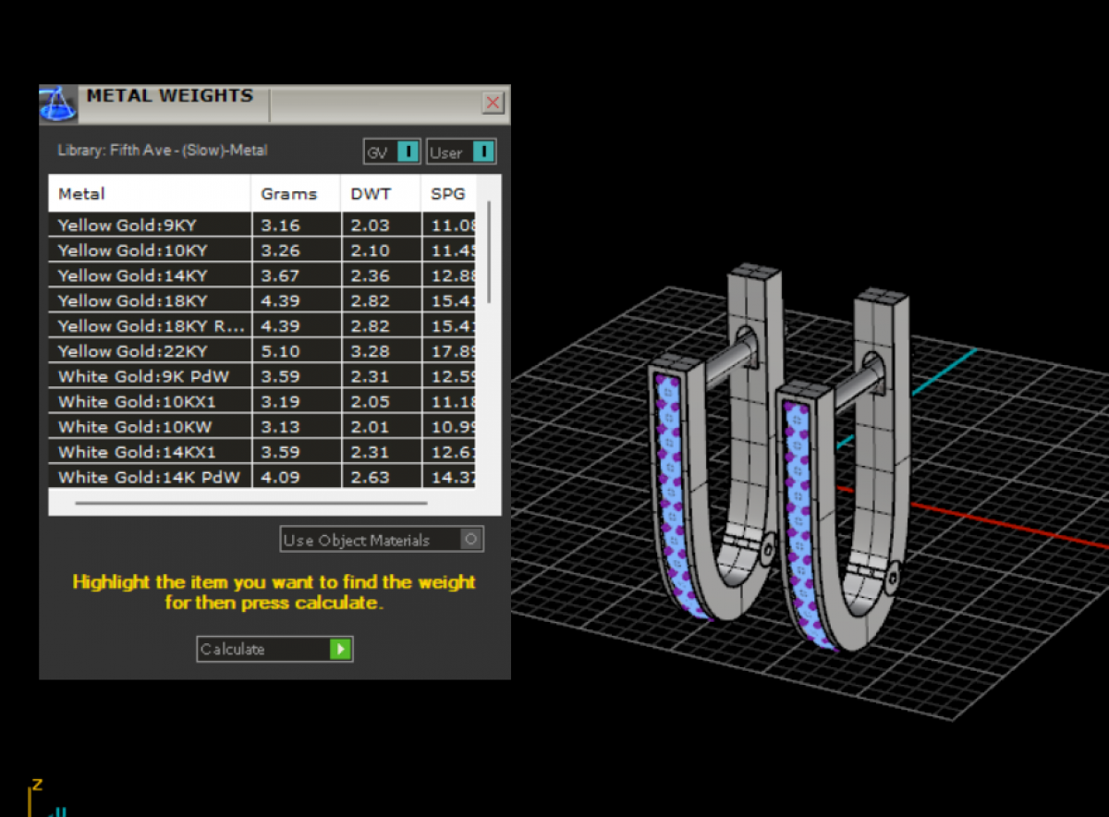Toggle the GV switch
The image size is (1109, 817).
click(x=408, y=152)
